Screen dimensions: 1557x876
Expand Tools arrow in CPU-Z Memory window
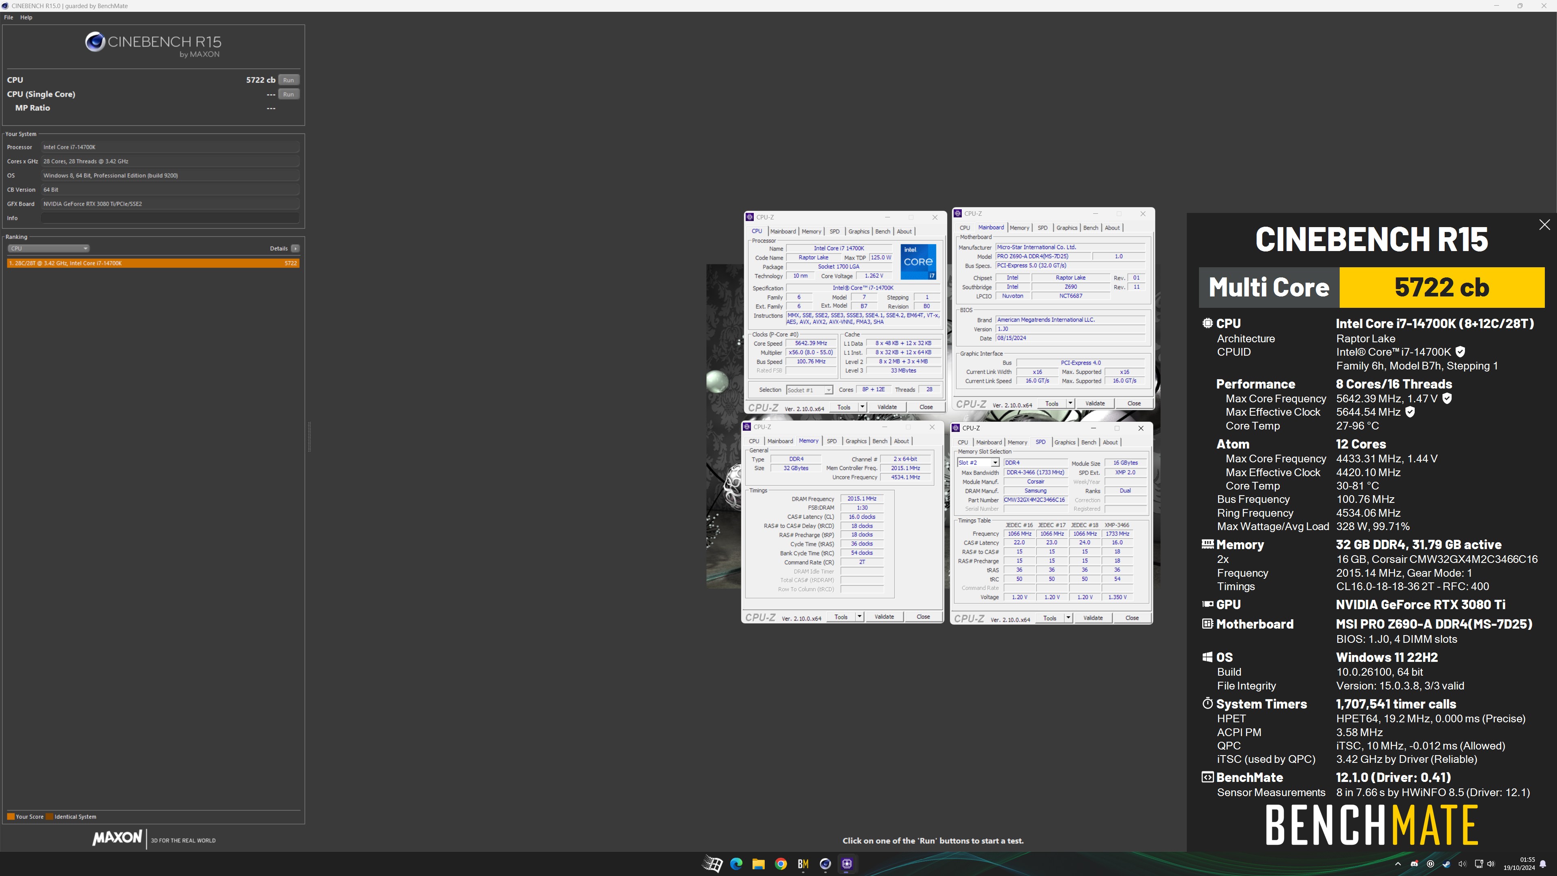pyautogui.click(x=860, y=616)
